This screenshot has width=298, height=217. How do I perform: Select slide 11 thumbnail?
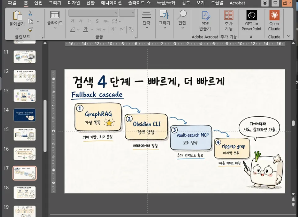pos(25,57)
